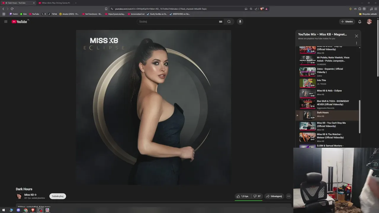The image size is (379, 213).
Task: Click the Utwórz create button
Action: [347, 22]
